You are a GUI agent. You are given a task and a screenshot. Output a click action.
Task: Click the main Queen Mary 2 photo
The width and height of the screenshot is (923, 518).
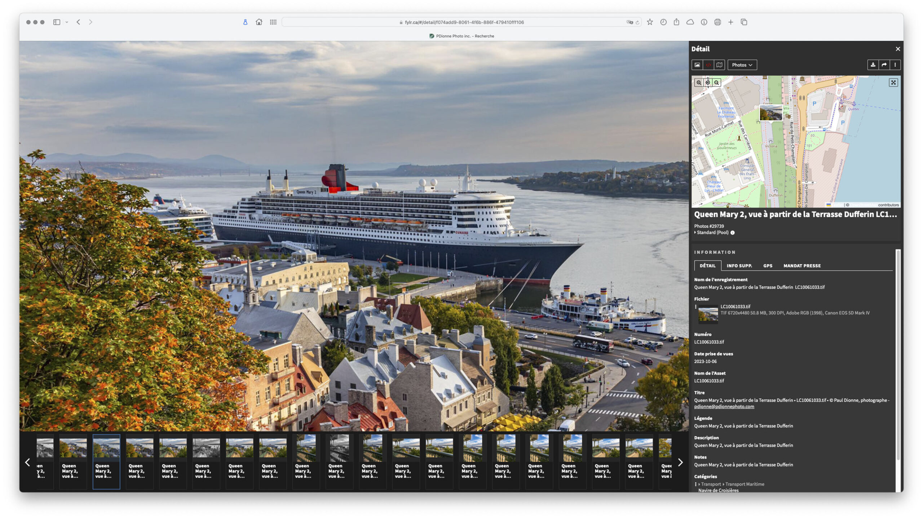coord(354,236)
